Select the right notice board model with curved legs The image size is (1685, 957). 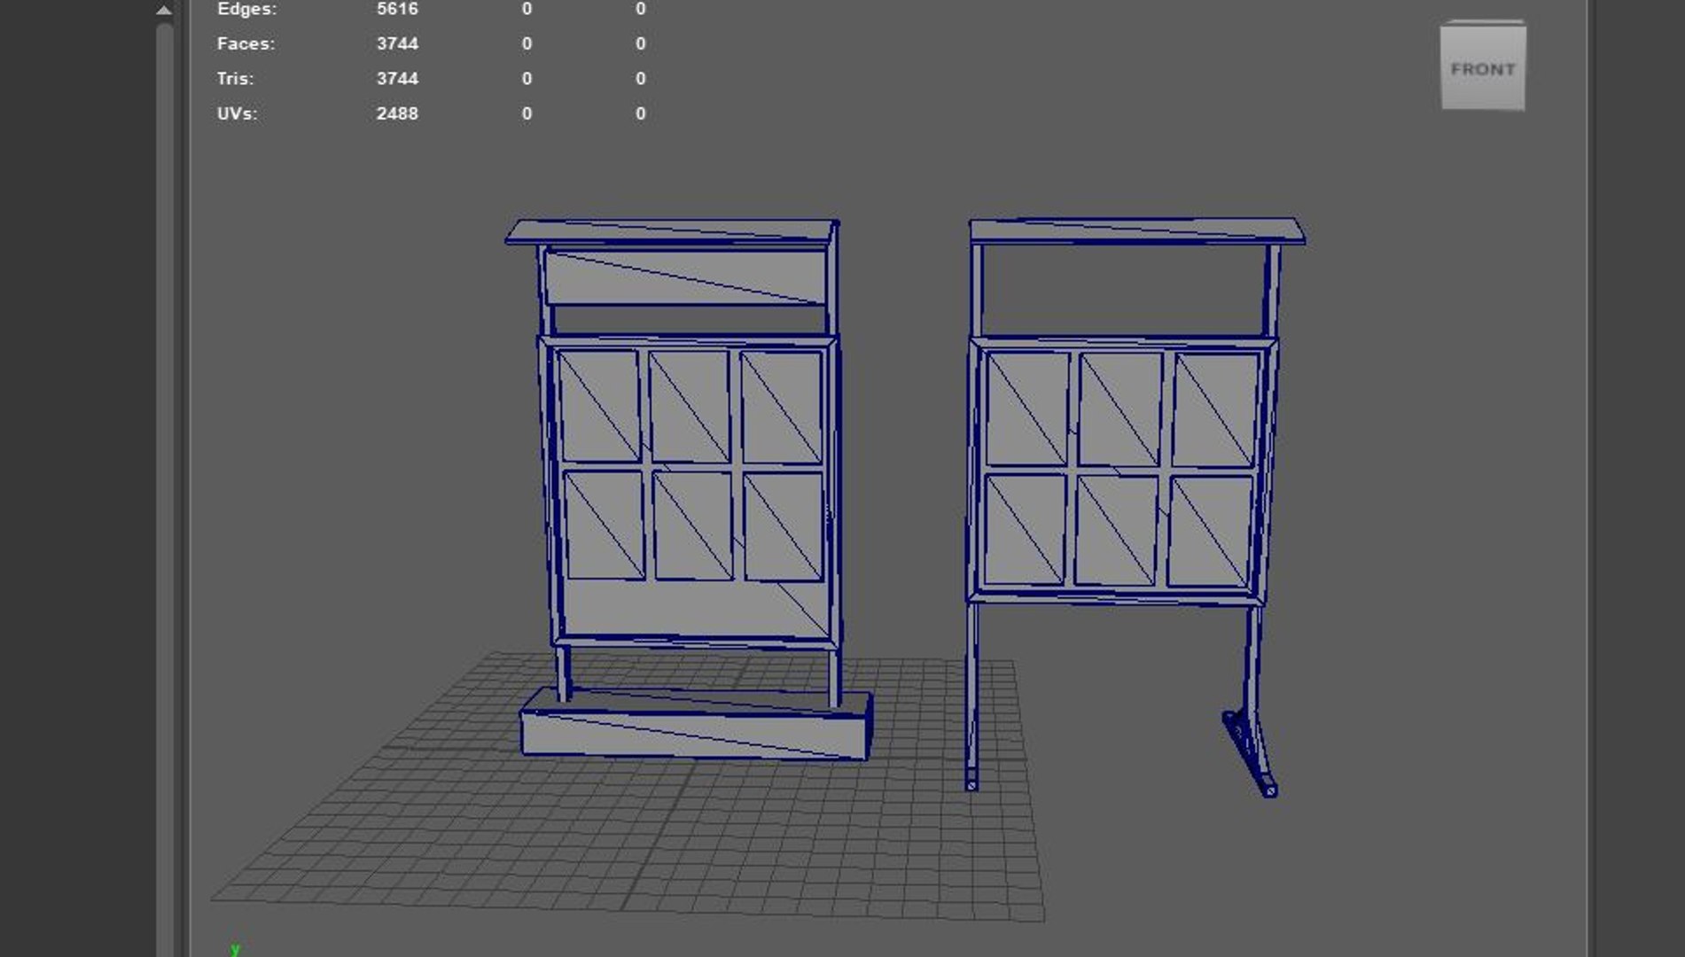[1135, 507]
